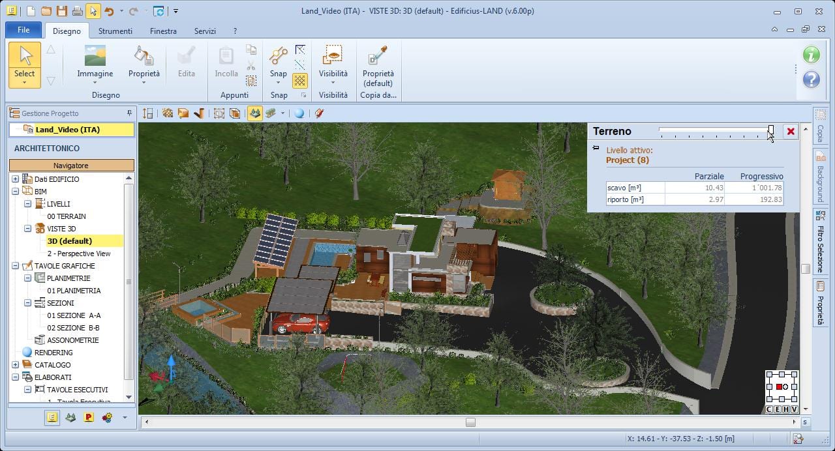Click the red eraser icon at the toolbar's right end
Screen dimensions: 835x451
point(319,113)
